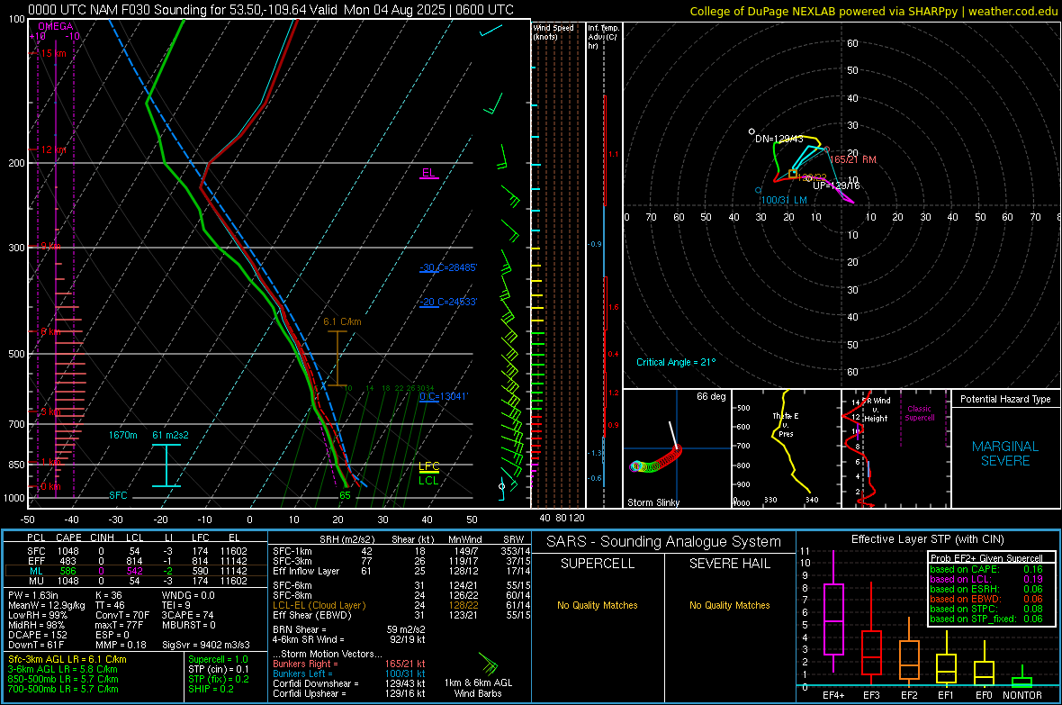Click the yellow 'LFC' level label on skew-T
This screenshot has width=1062, height=705.
click(x=428, y=466)
